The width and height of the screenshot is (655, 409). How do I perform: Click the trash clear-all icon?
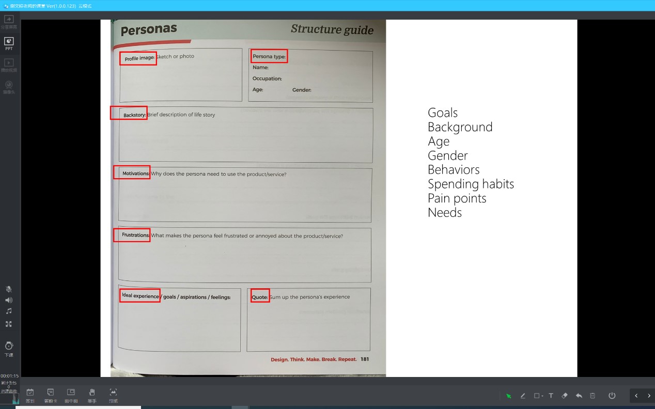tap(592, 396)
